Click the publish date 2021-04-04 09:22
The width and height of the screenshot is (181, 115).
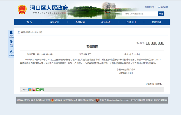click(x=45, y=54)
